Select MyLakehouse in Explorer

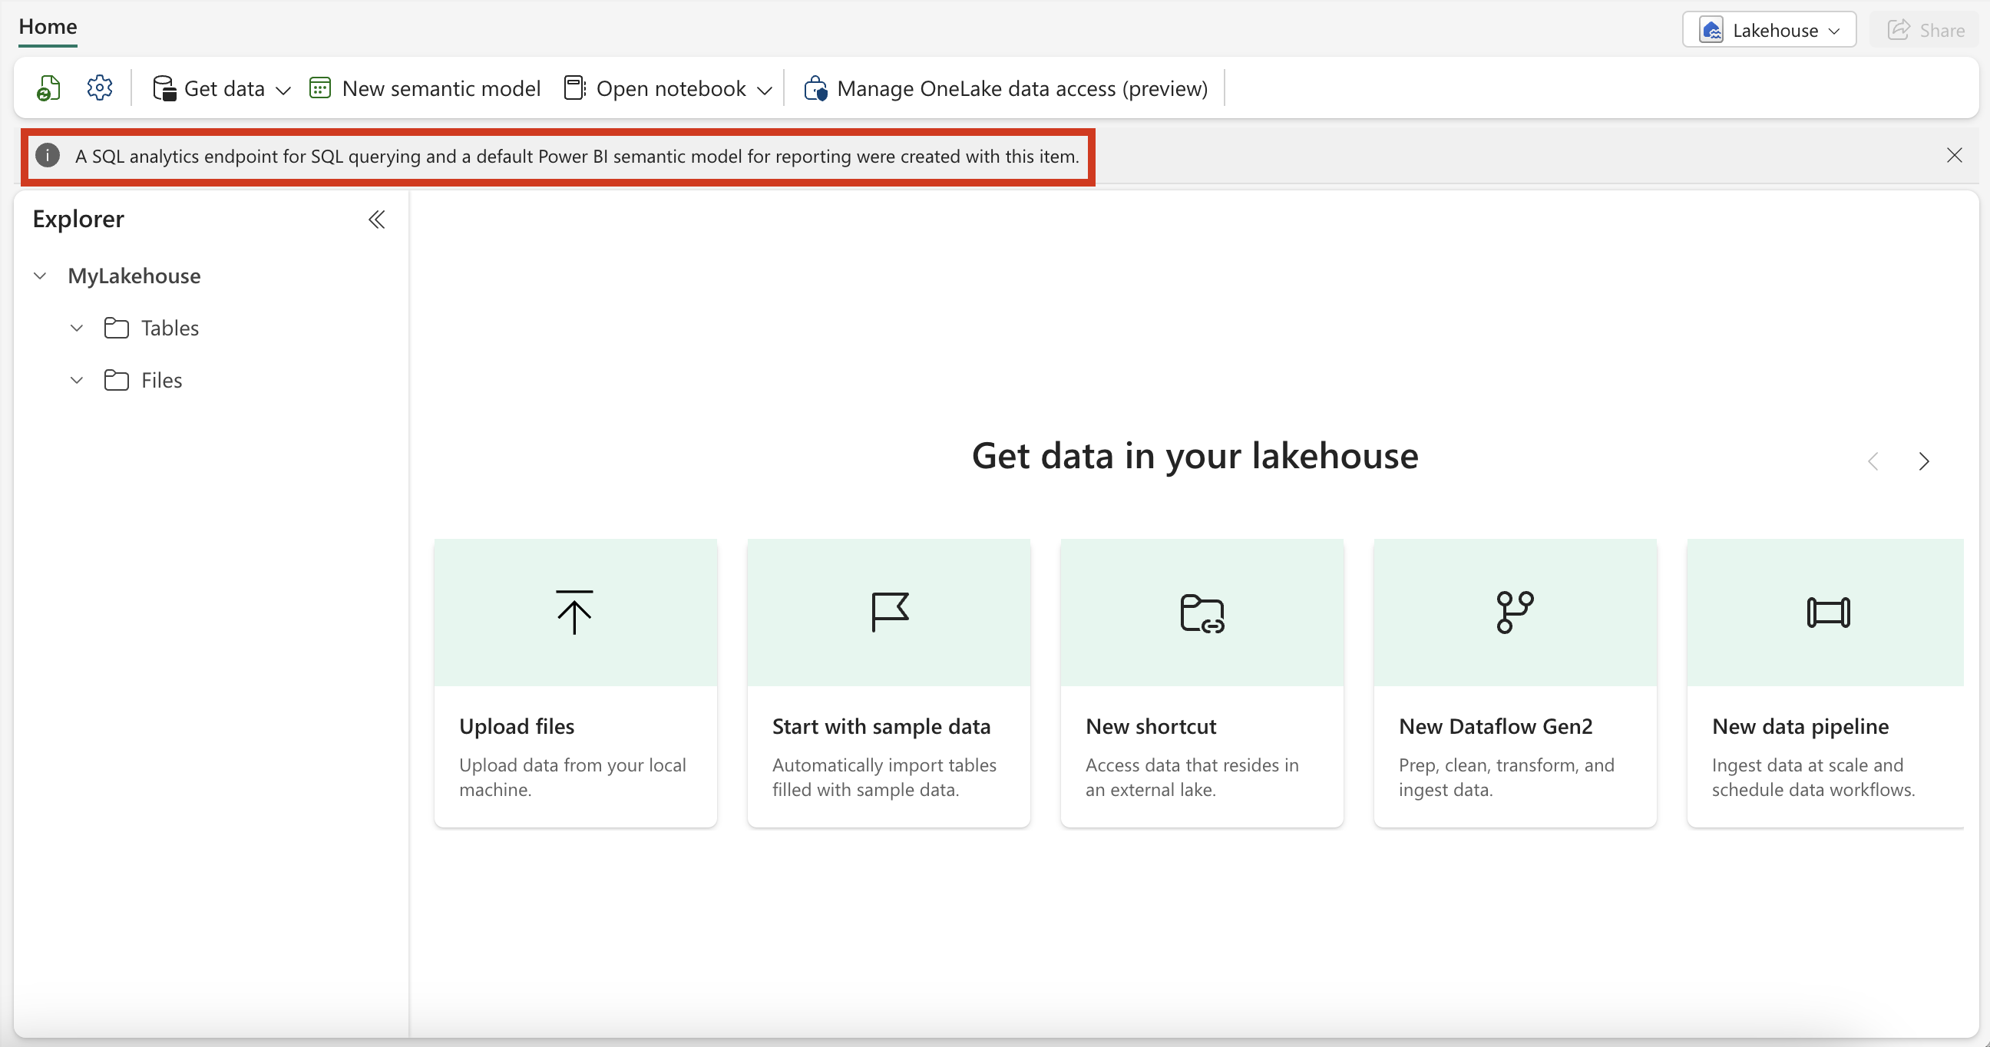pos(134,276)
